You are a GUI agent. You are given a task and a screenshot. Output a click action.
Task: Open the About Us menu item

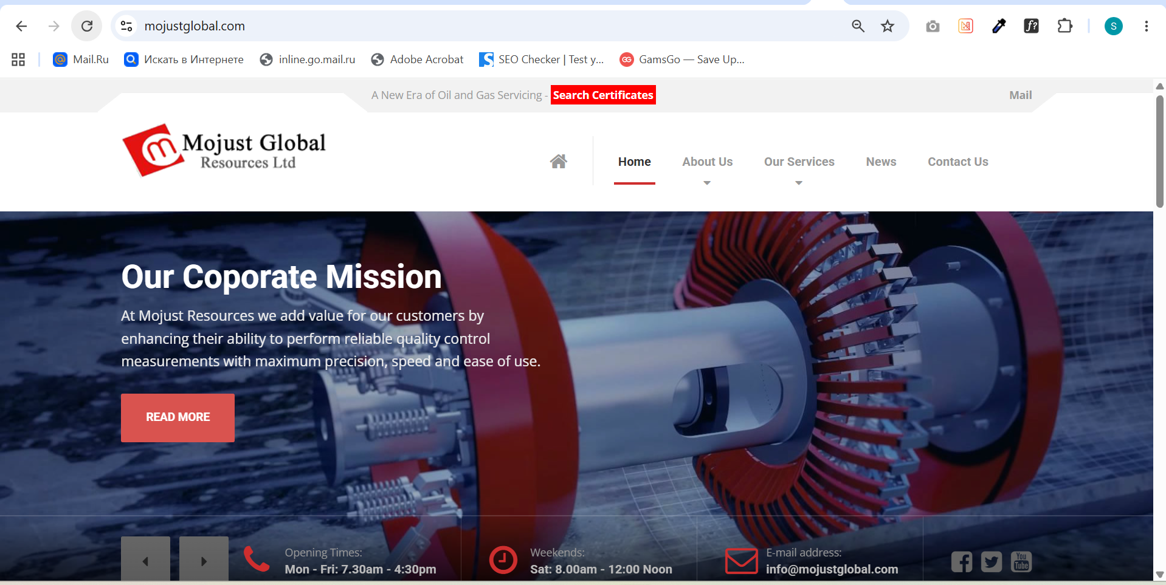[x=708, y=162]
